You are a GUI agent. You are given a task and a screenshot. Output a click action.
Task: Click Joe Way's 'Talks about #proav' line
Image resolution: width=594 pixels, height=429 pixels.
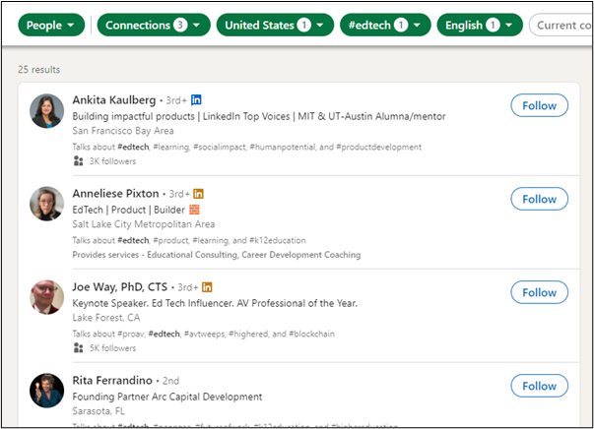(204, 334)
